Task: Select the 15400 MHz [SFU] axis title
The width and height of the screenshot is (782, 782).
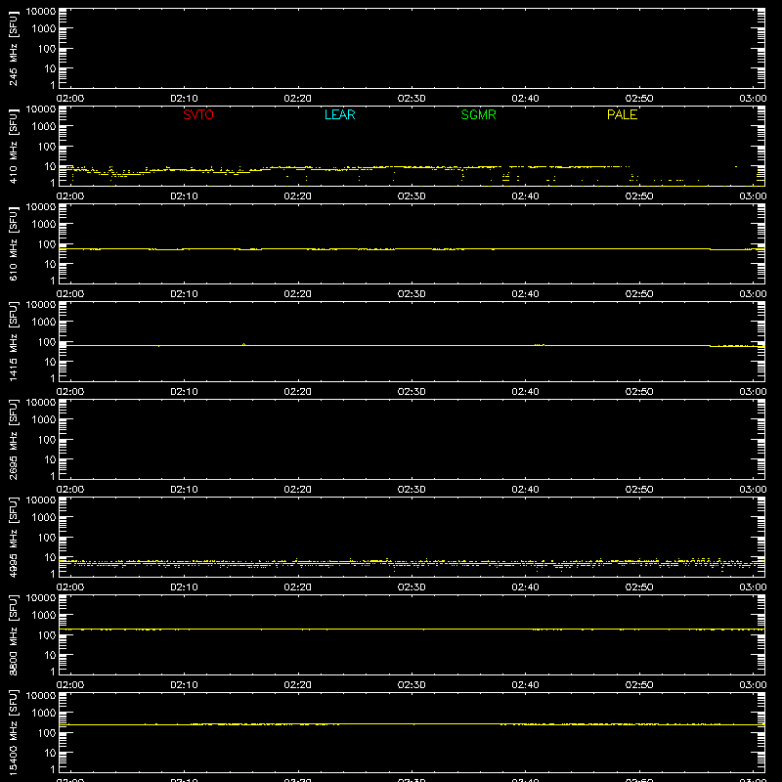Action: tap(13, 732)
